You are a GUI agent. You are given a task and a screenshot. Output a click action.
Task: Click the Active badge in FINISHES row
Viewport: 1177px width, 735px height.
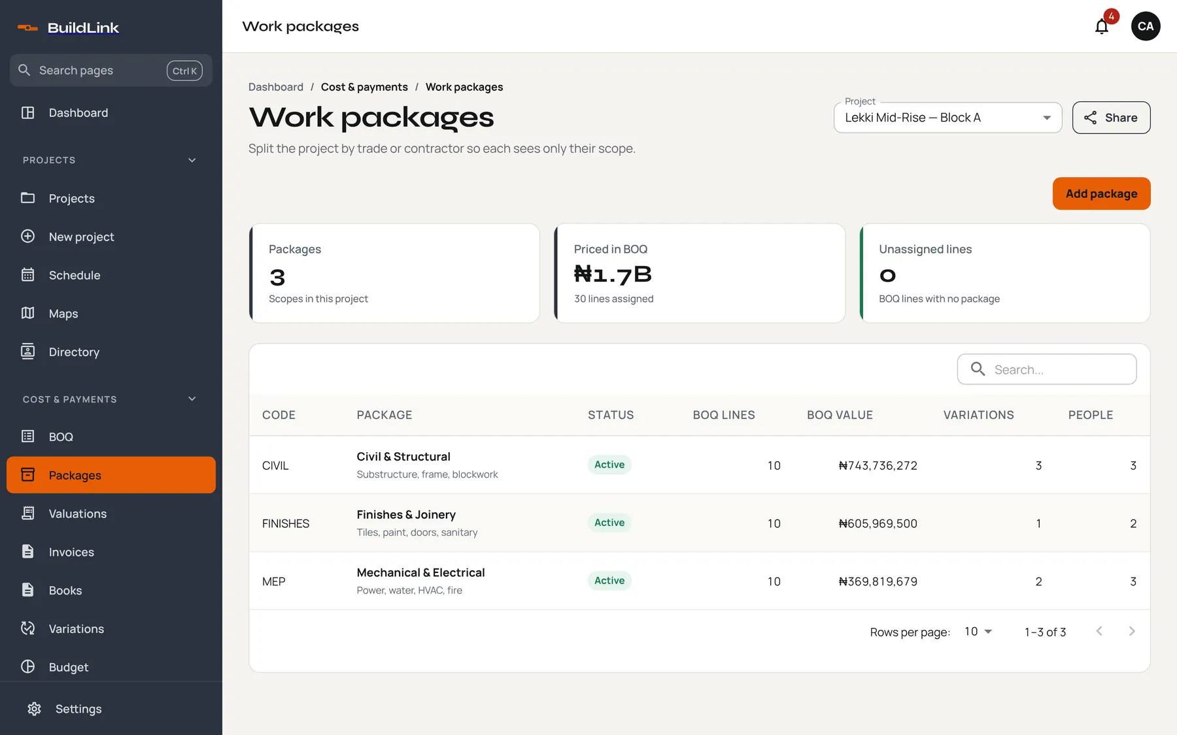[x=609, y=523]
